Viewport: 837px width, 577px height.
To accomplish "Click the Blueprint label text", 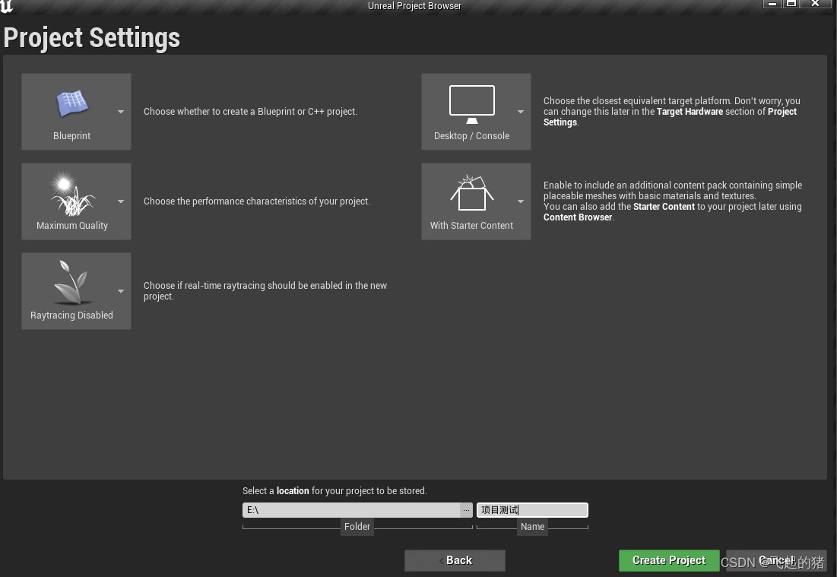I will (71, 135).
